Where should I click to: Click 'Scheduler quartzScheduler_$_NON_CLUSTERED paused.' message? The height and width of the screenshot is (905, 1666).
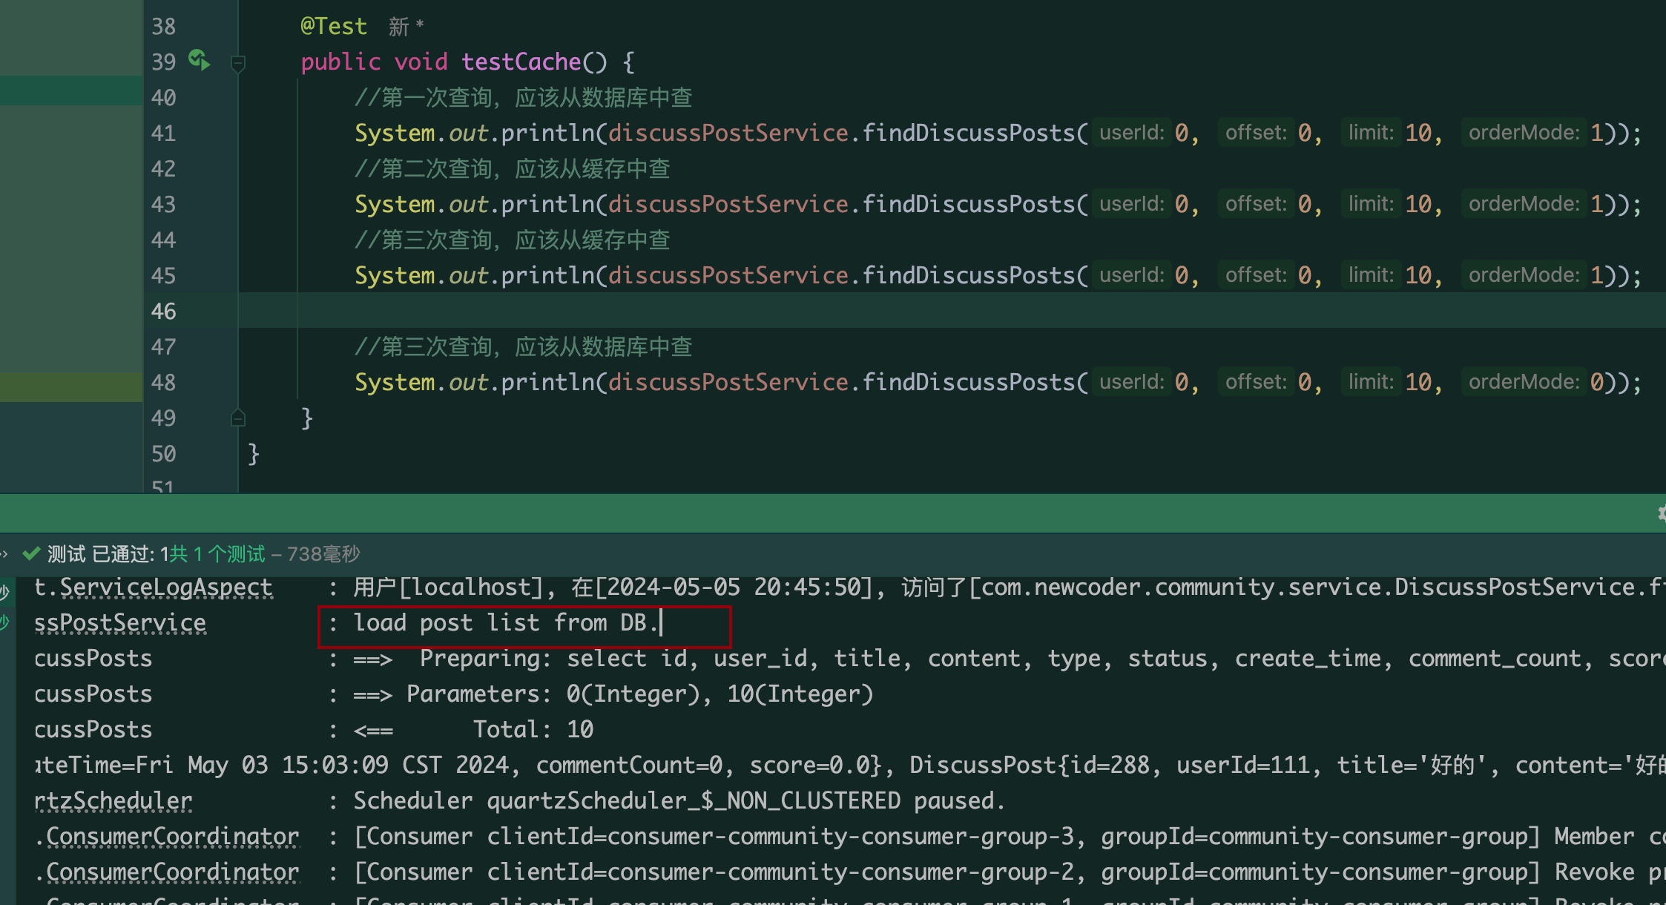point(679,800)
